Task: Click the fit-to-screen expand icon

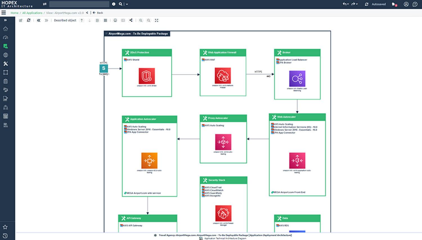Action: point(157,21)
